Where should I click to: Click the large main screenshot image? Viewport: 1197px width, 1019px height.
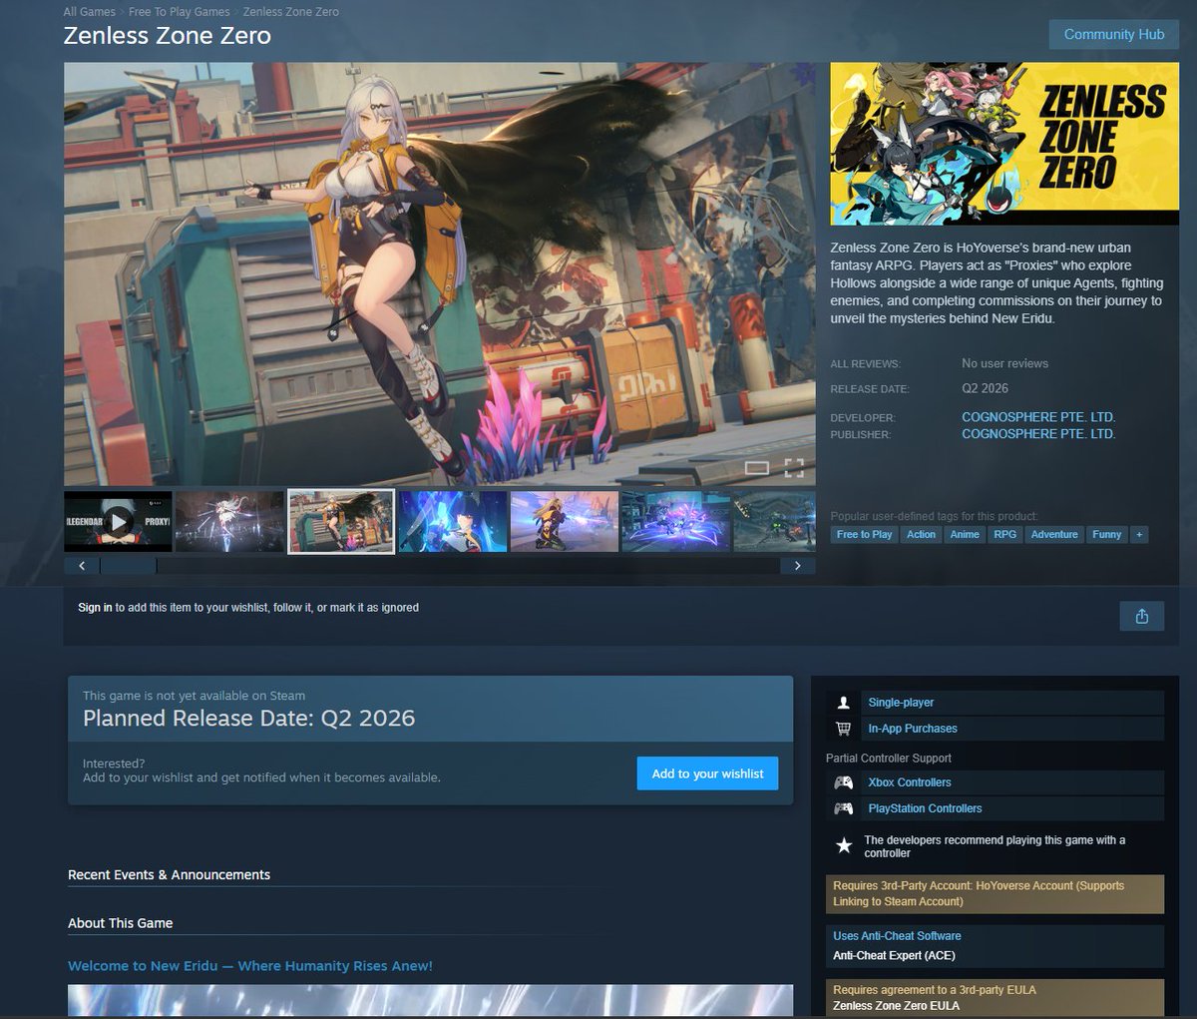440,273
